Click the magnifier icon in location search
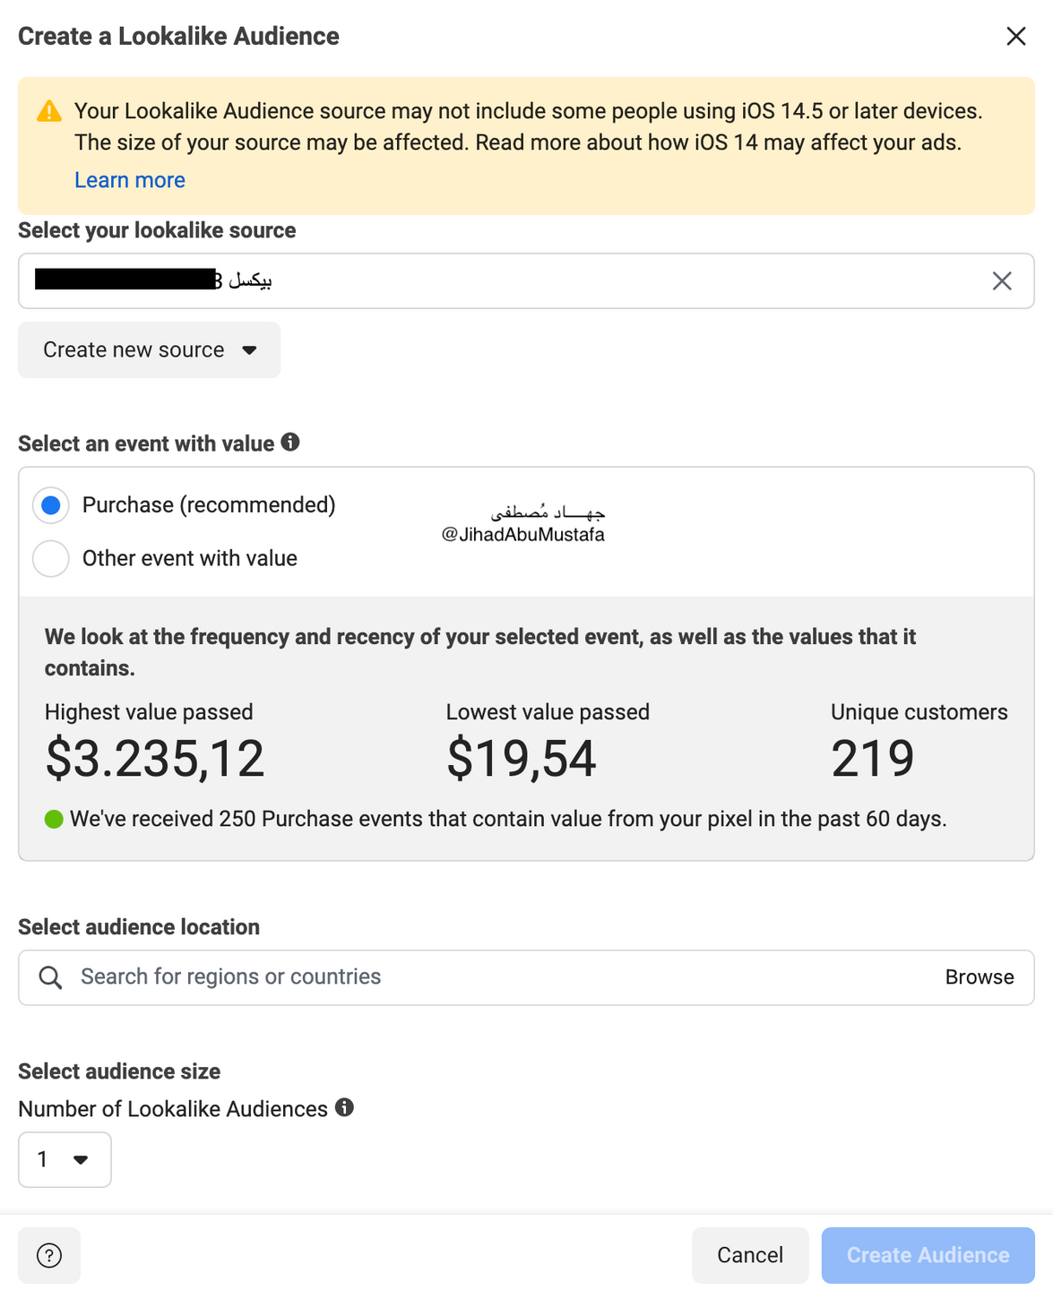Screen dimensions: 1053x1290 [x=51, y=977]
